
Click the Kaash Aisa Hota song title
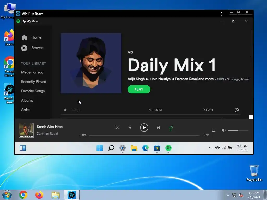click(50, 127)
